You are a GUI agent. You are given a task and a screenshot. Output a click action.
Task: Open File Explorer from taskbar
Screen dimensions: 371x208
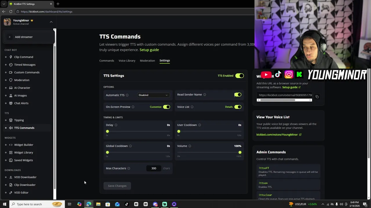(x=98, y=204)
